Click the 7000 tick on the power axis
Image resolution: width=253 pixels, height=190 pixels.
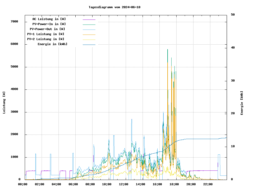coord(14,22)
